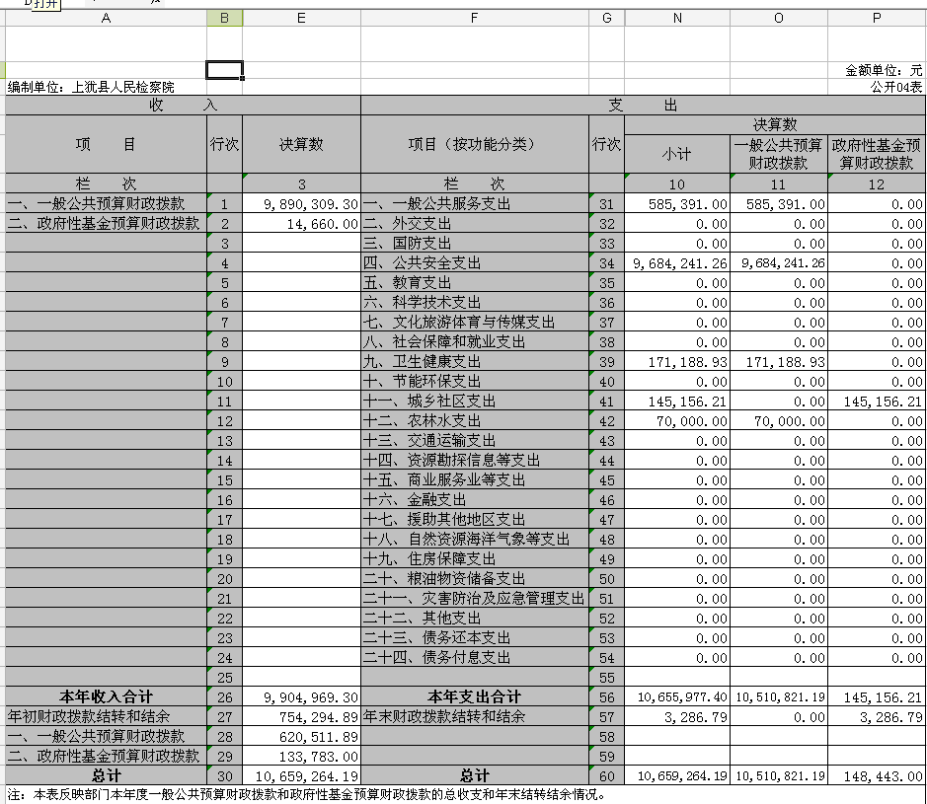
Task: Click the '公开04表' cell
Action: (895, 88)
